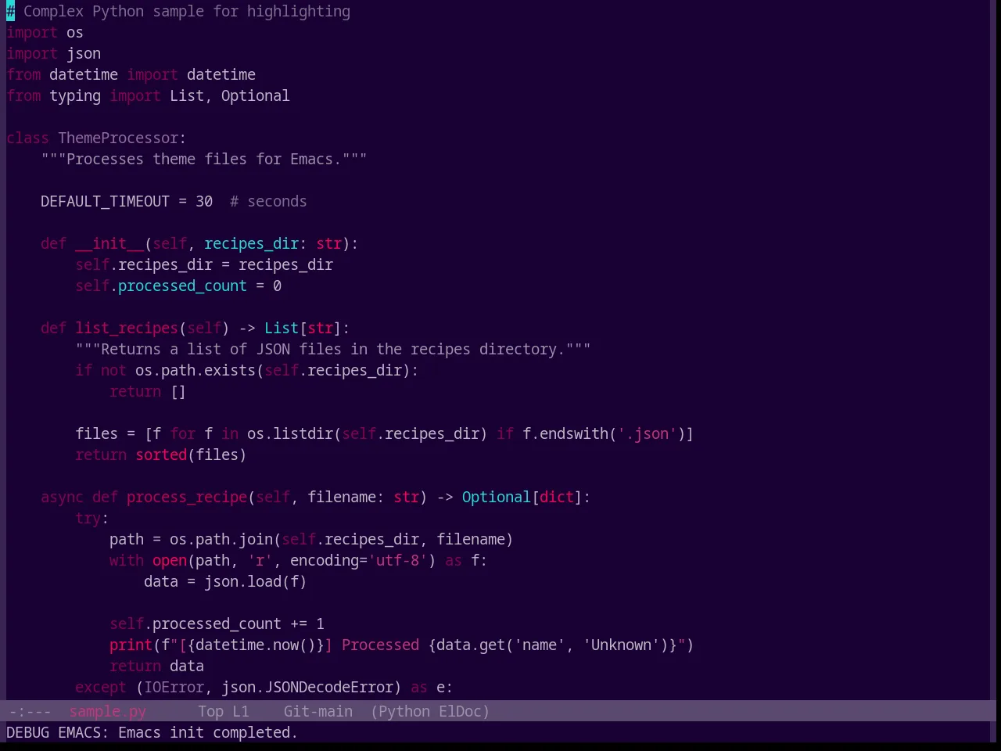1001x751 pixels.
Task: Click the 'sorted' builtin in return statement
Action: tap(161, 455)
